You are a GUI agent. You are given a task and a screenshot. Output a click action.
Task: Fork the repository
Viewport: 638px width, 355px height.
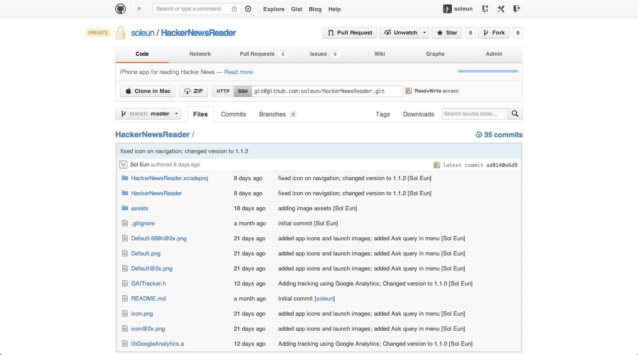[x=494, y=33]
